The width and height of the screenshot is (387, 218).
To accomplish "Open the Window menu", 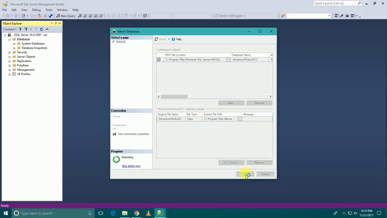I will point(62,10).
